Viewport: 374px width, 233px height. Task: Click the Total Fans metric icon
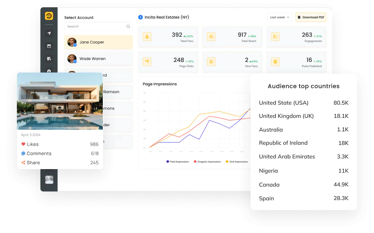147,36
